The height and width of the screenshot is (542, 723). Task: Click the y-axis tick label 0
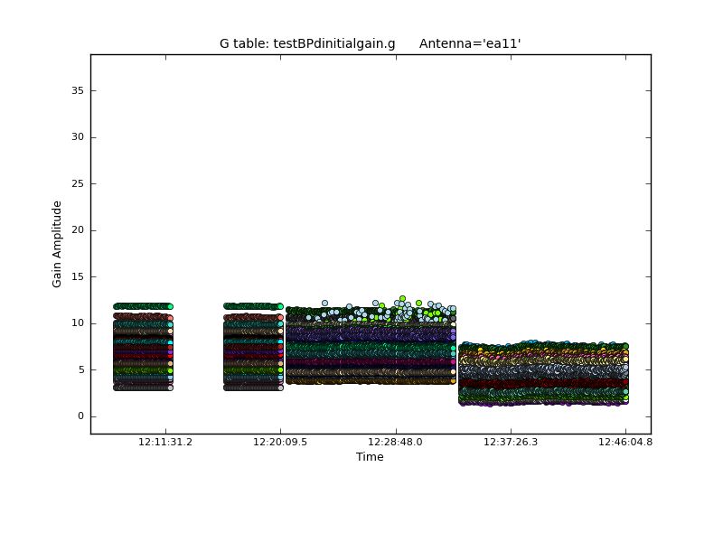click(x=80, y=416)
